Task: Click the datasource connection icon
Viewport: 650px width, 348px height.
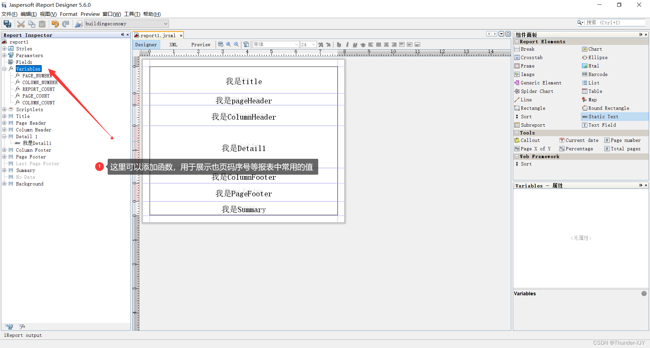Action: pyautogui.click(x=79, y=24)
